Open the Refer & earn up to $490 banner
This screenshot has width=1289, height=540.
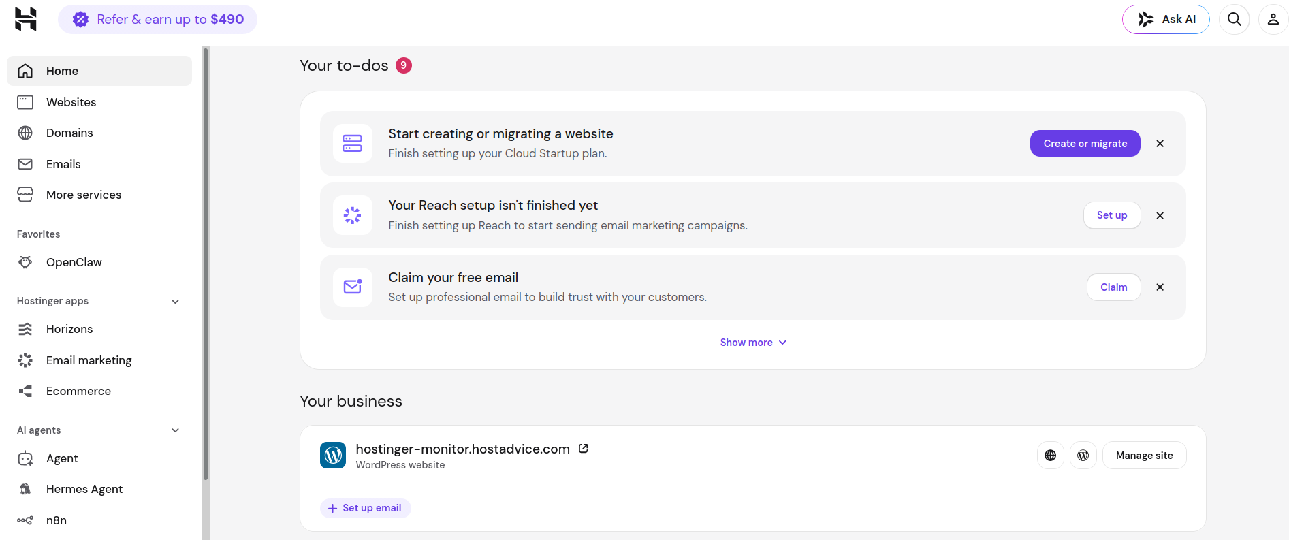pyautogui.click(x=157, y=19)
